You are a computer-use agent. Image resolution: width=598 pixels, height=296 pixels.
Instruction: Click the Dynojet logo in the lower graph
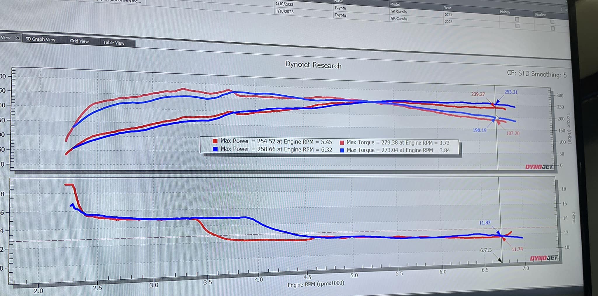tap(543, 258)
